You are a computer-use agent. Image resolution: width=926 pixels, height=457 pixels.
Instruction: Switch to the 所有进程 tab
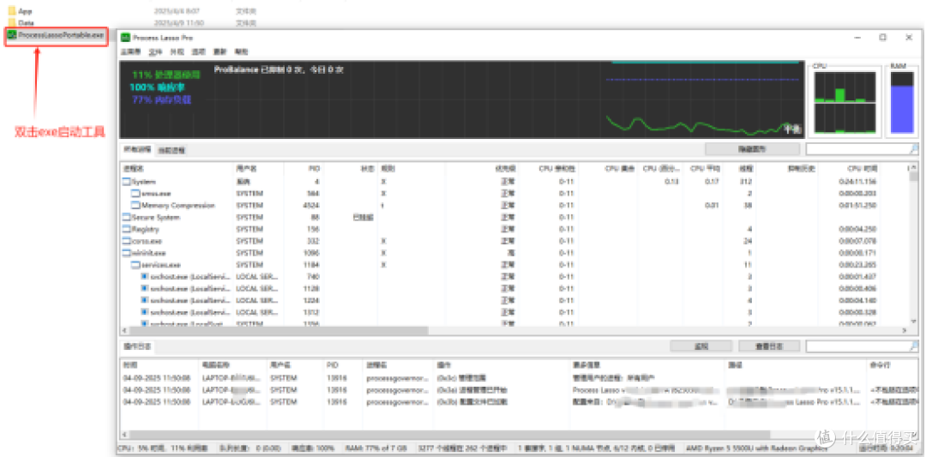(x=137, y=149)
